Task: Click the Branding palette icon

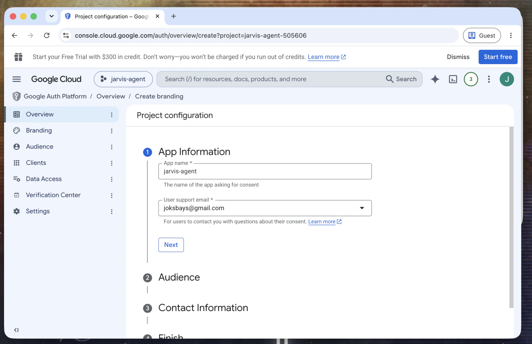Action: (17, 131)
